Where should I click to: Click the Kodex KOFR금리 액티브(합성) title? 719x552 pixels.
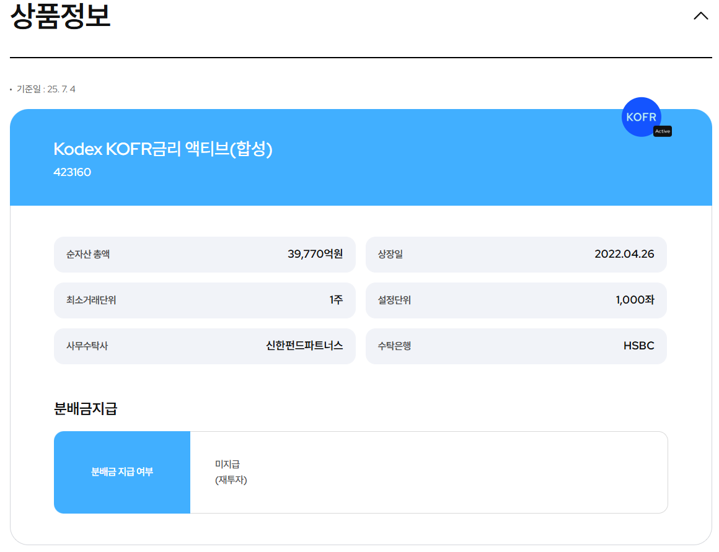pyautogui.click(x=161, y=147)
